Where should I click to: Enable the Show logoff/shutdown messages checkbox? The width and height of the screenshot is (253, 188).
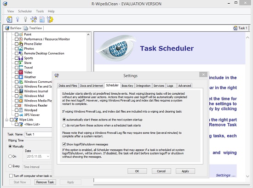tap(64, 144)
